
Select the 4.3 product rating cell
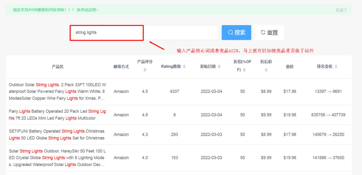point(145,134)
